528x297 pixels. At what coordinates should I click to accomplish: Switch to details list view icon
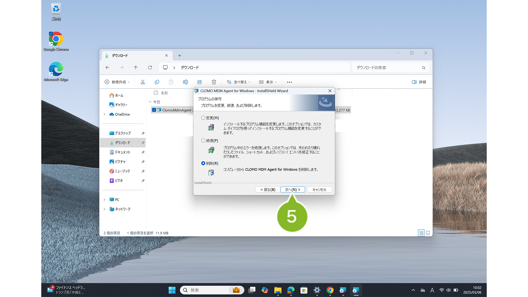[x=421, y=233]
